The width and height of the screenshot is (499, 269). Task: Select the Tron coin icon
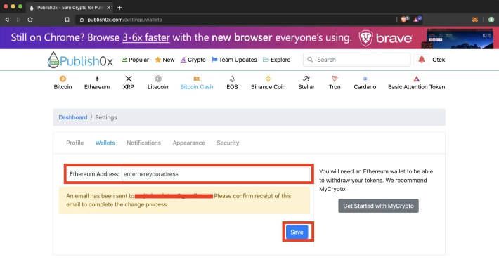point(335,79)
